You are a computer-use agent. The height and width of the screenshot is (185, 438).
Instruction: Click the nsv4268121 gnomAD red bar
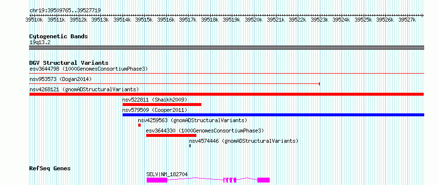tap(226, 94)
